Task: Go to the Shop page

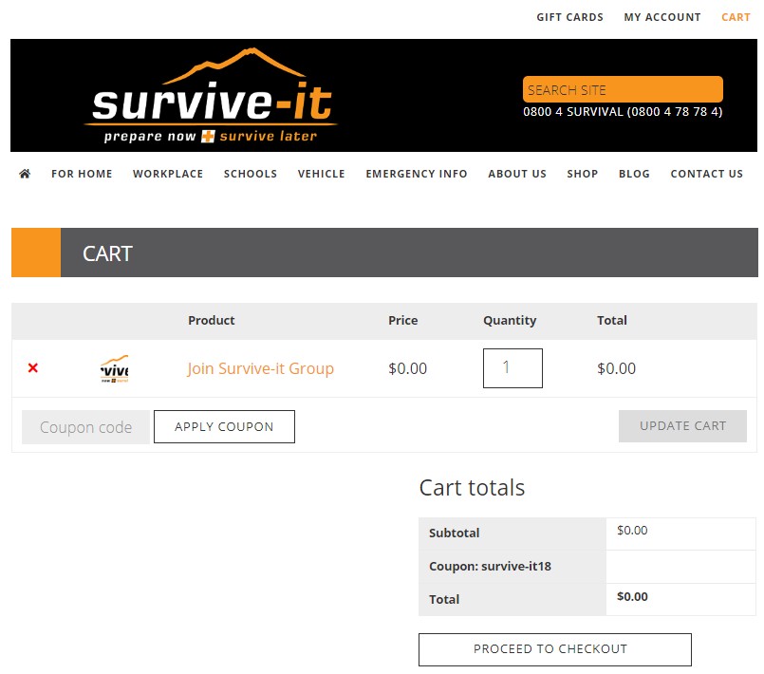Action: pos(583,174)
